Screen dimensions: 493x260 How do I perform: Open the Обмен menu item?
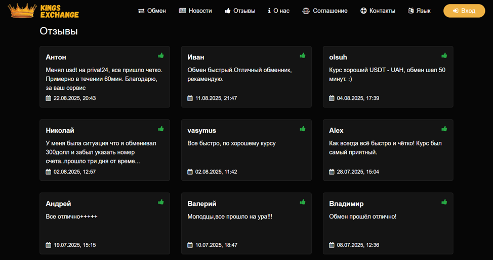[x=152, y=11]
